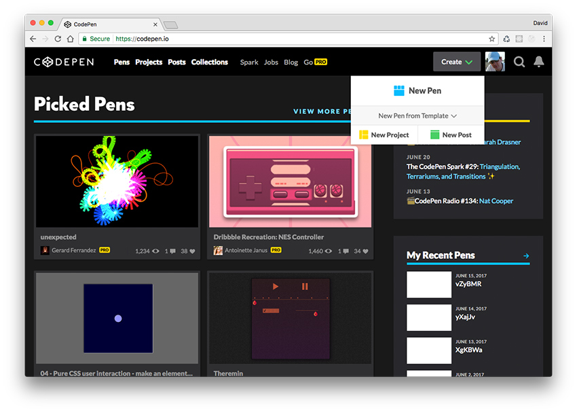Click Antoinette Janus's avatar icon
Screen dimensions: 577x409
click(x=218, y=250)
